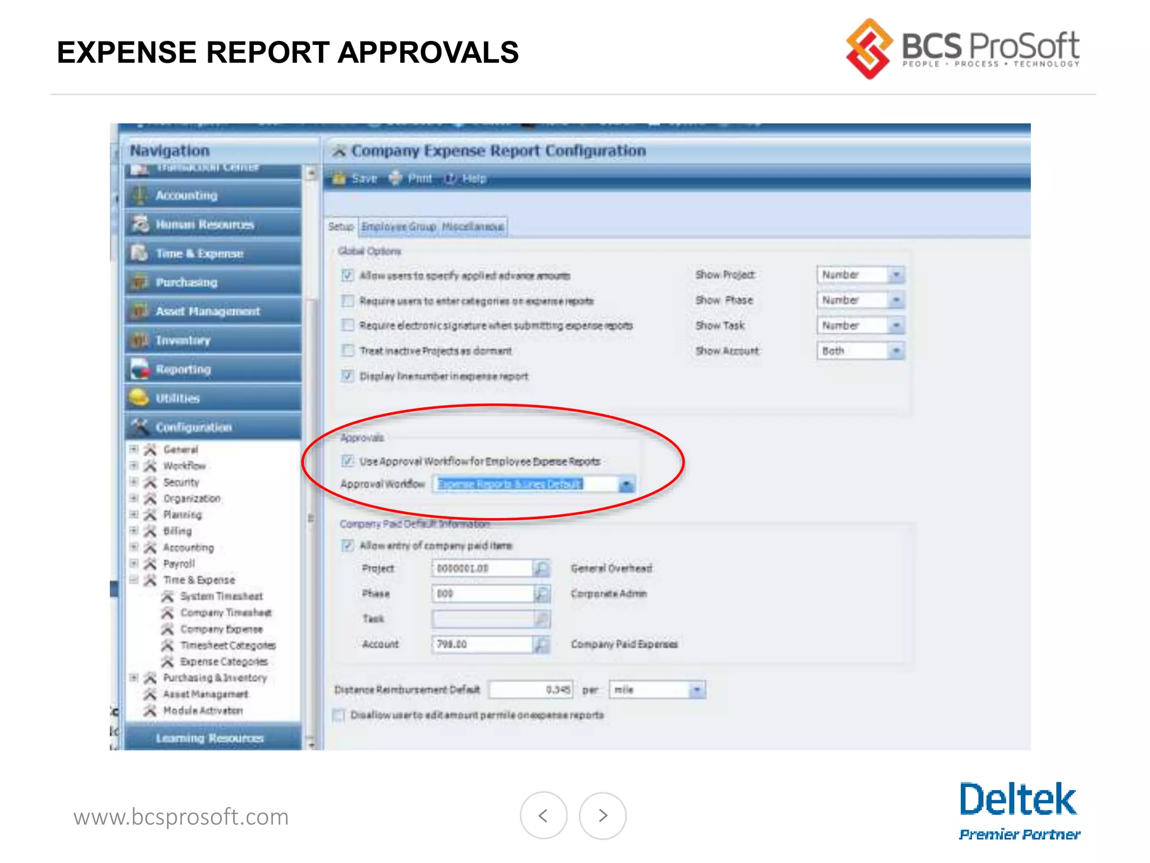Select System Timesheet configuration item
The width and height of the screenshot is (1150, 863).
click(221, 596)
